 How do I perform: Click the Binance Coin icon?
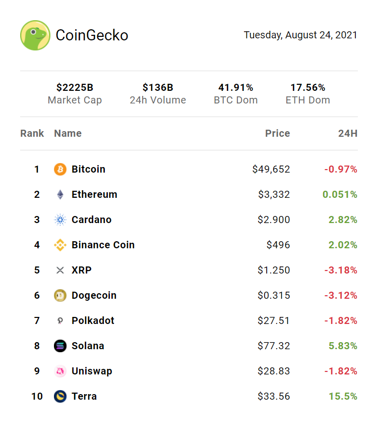click(x=60, y=245)
